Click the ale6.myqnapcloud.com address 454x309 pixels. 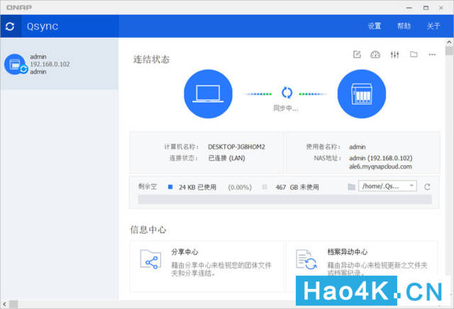tap(380, 167)
